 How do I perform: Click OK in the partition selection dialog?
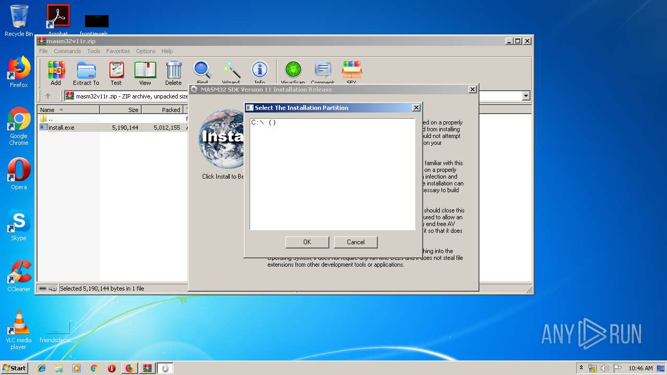coord(307,242)
